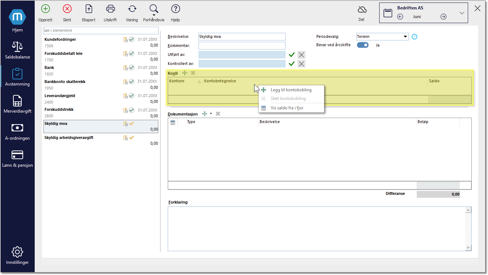Click green checkmark for Kontrollert av
This screenshot has width=488, height=275.
[x=292, y=64]
